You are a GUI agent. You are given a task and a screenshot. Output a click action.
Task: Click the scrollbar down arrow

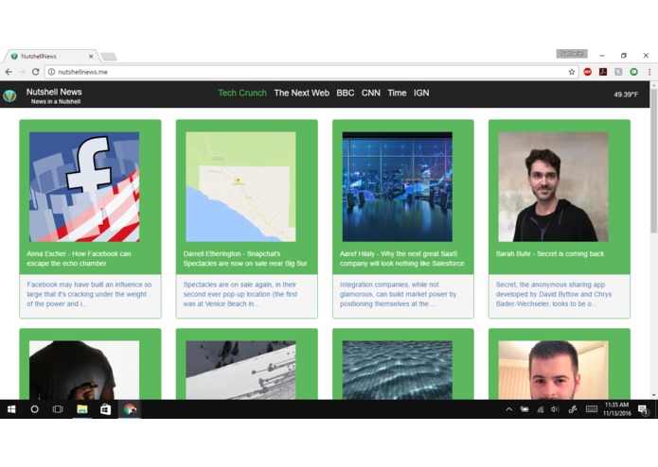click(654, 395)
